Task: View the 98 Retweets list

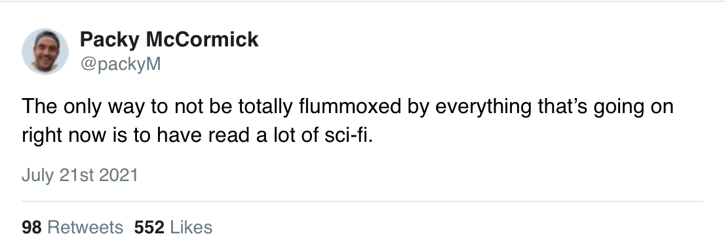Action: coord(72,227)
